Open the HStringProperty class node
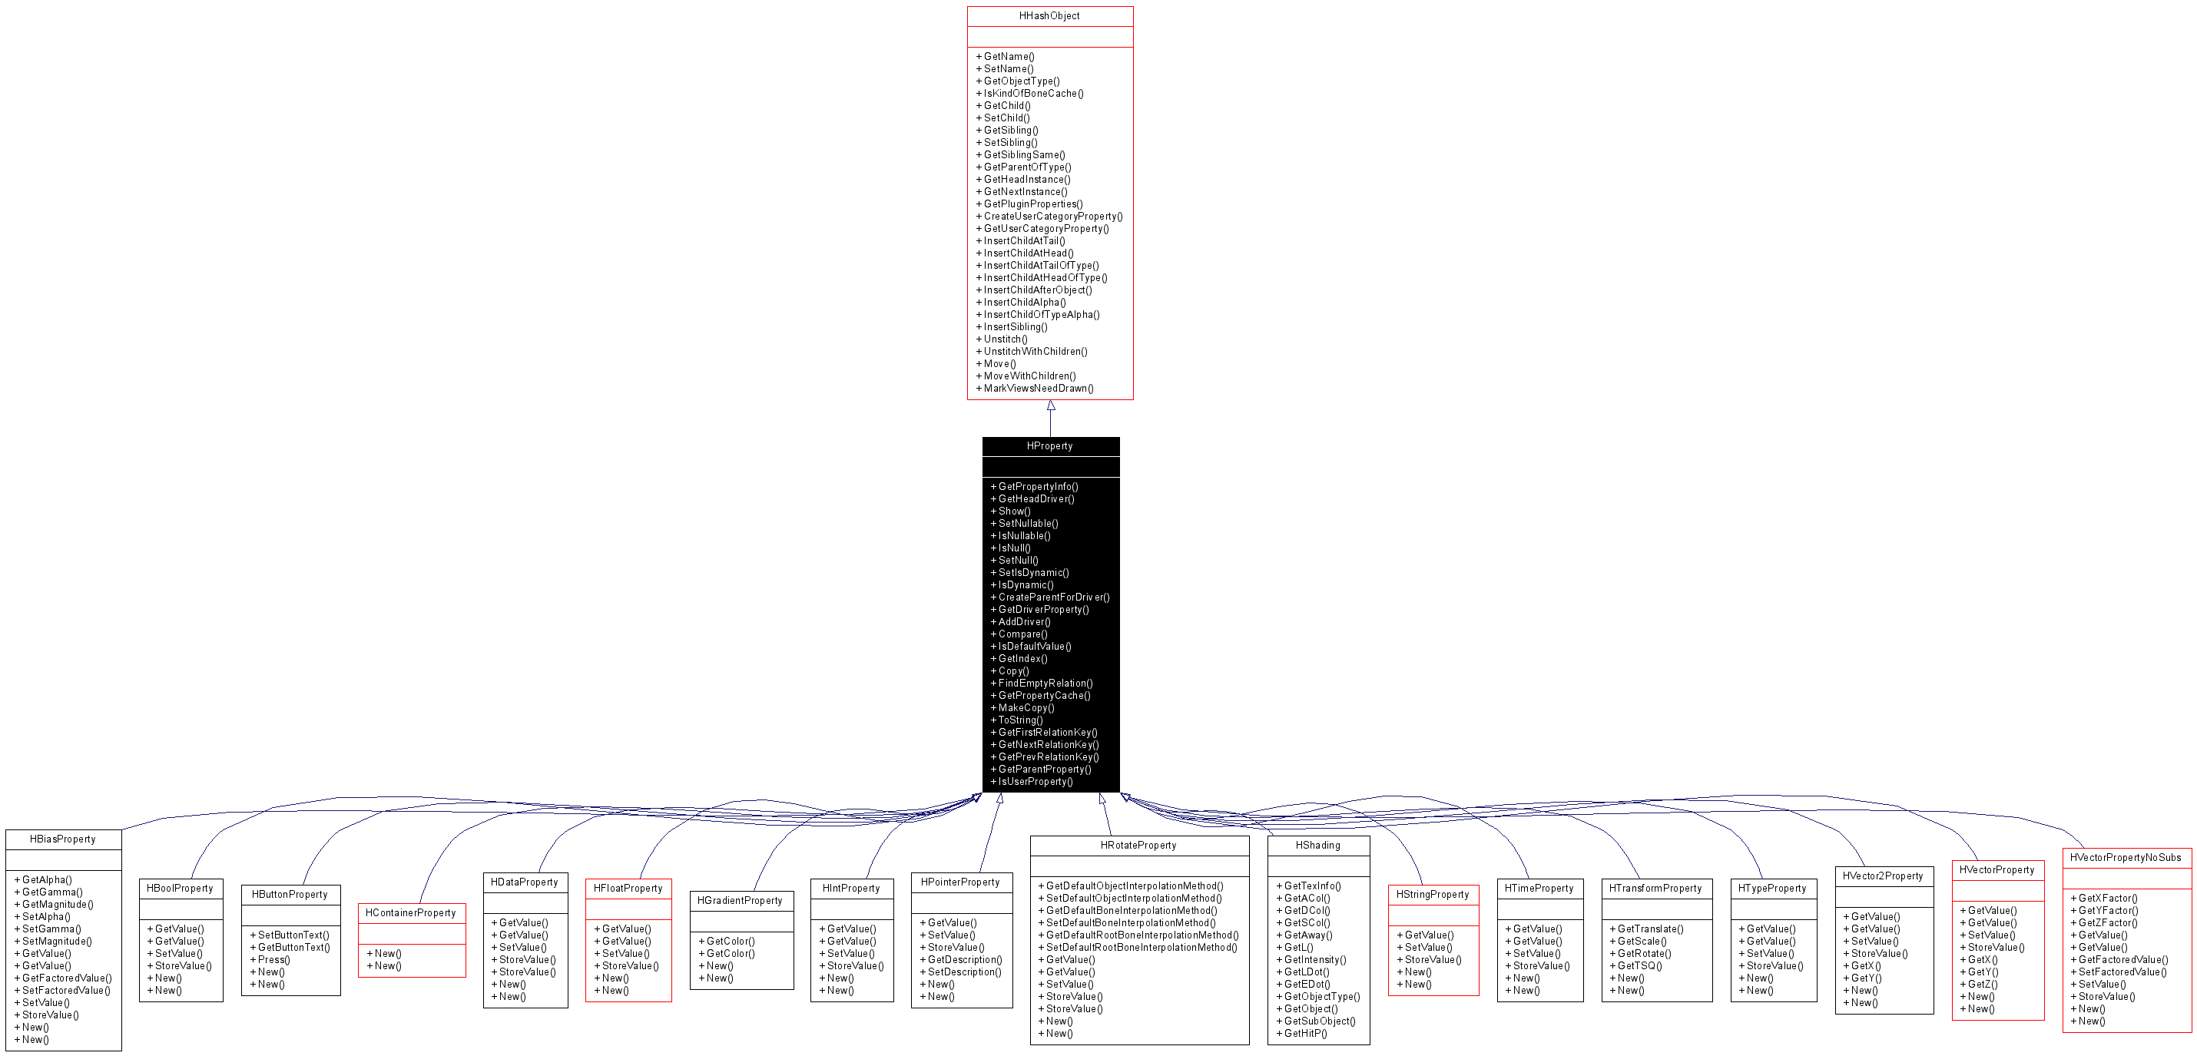2197x1056 pixels. 1433,940
